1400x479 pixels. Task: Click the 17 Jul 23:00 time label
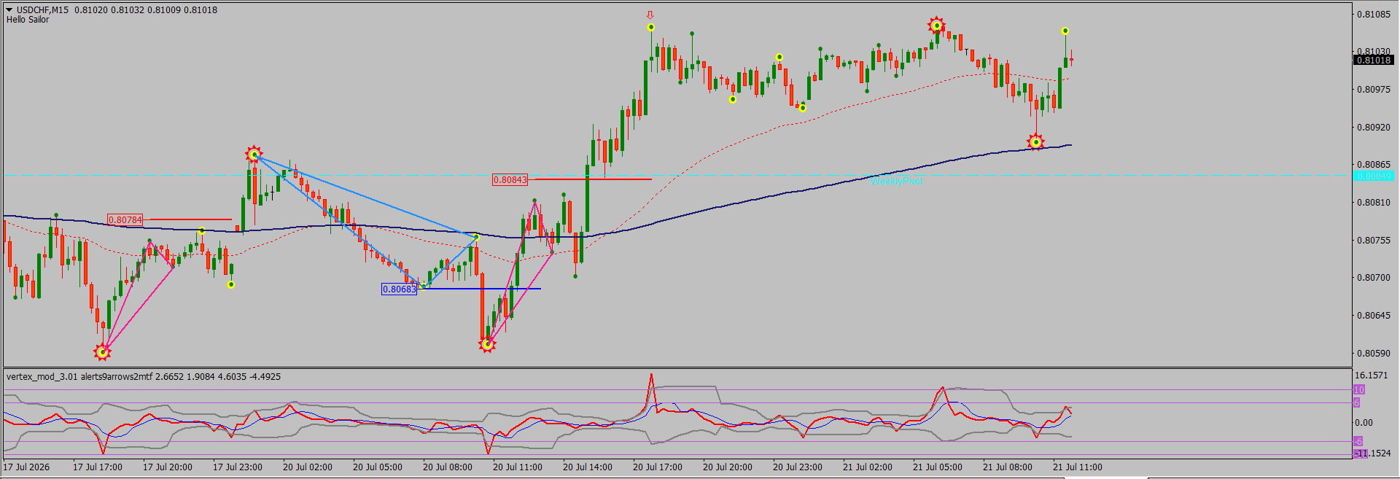click(238, 467)
